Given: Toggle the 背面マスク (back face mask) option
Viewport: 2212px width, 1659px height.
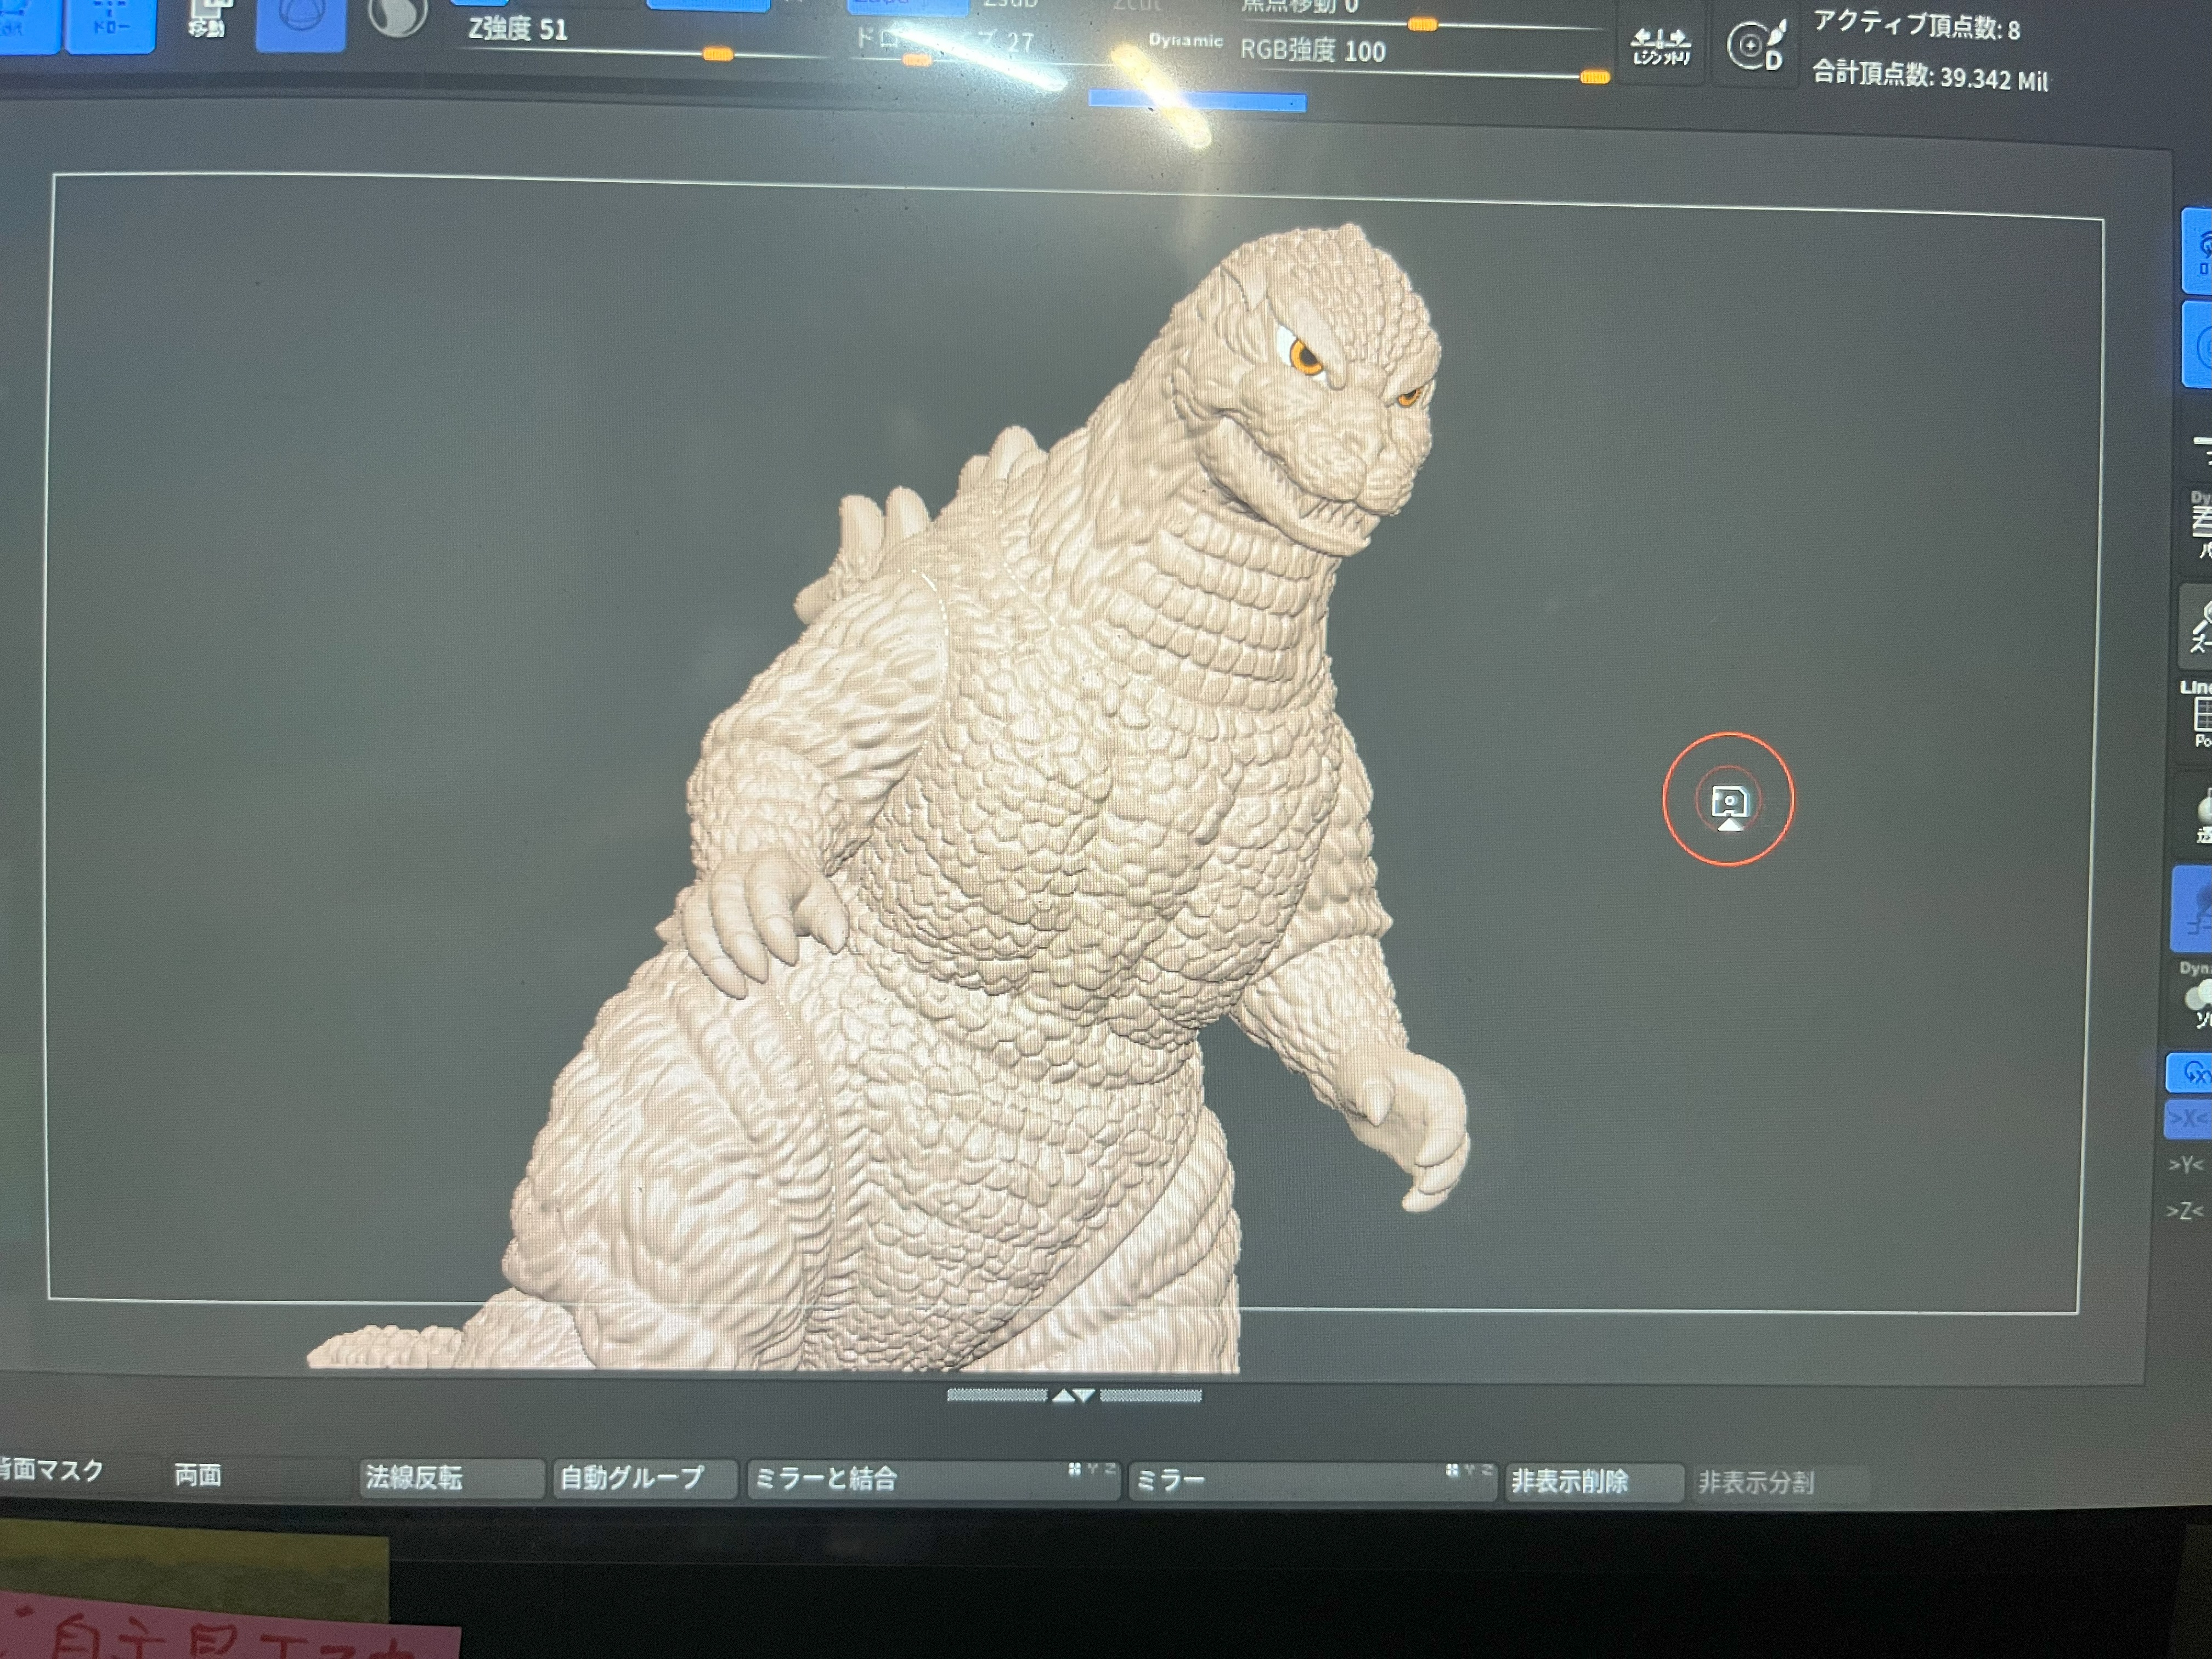Looking at the screenshot, I should (52, 1470).
